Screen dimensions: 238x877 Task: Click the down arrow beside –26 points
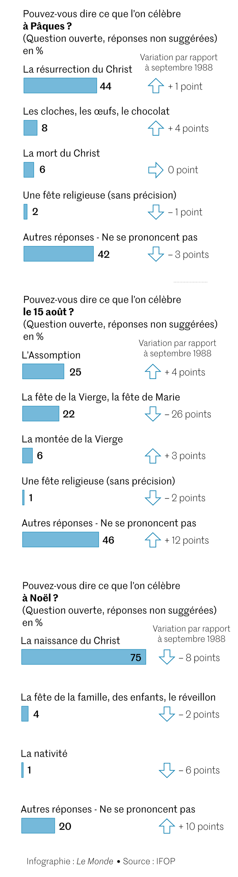[153, 414]
